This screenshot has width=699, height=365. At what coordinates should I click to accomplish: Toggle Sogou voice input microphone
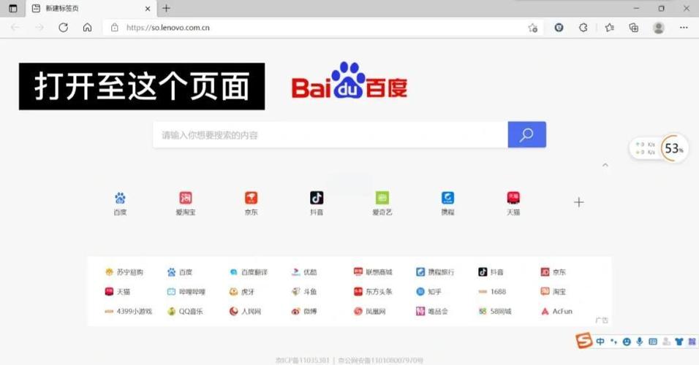640,342
